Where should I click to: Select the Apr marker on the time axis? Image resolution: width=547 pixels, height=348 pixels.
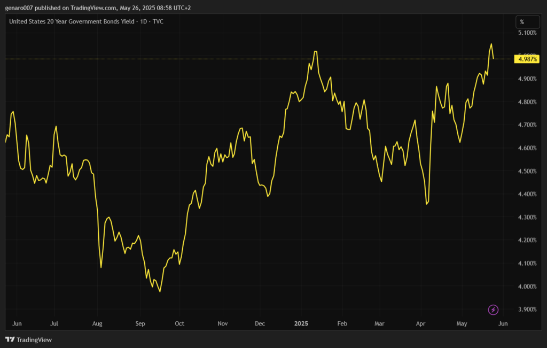(x=420, y=323)
